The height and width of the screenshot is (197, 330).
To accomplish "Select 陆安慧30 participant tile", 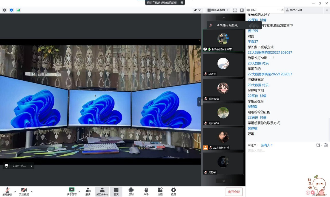I will click(223, 114).
